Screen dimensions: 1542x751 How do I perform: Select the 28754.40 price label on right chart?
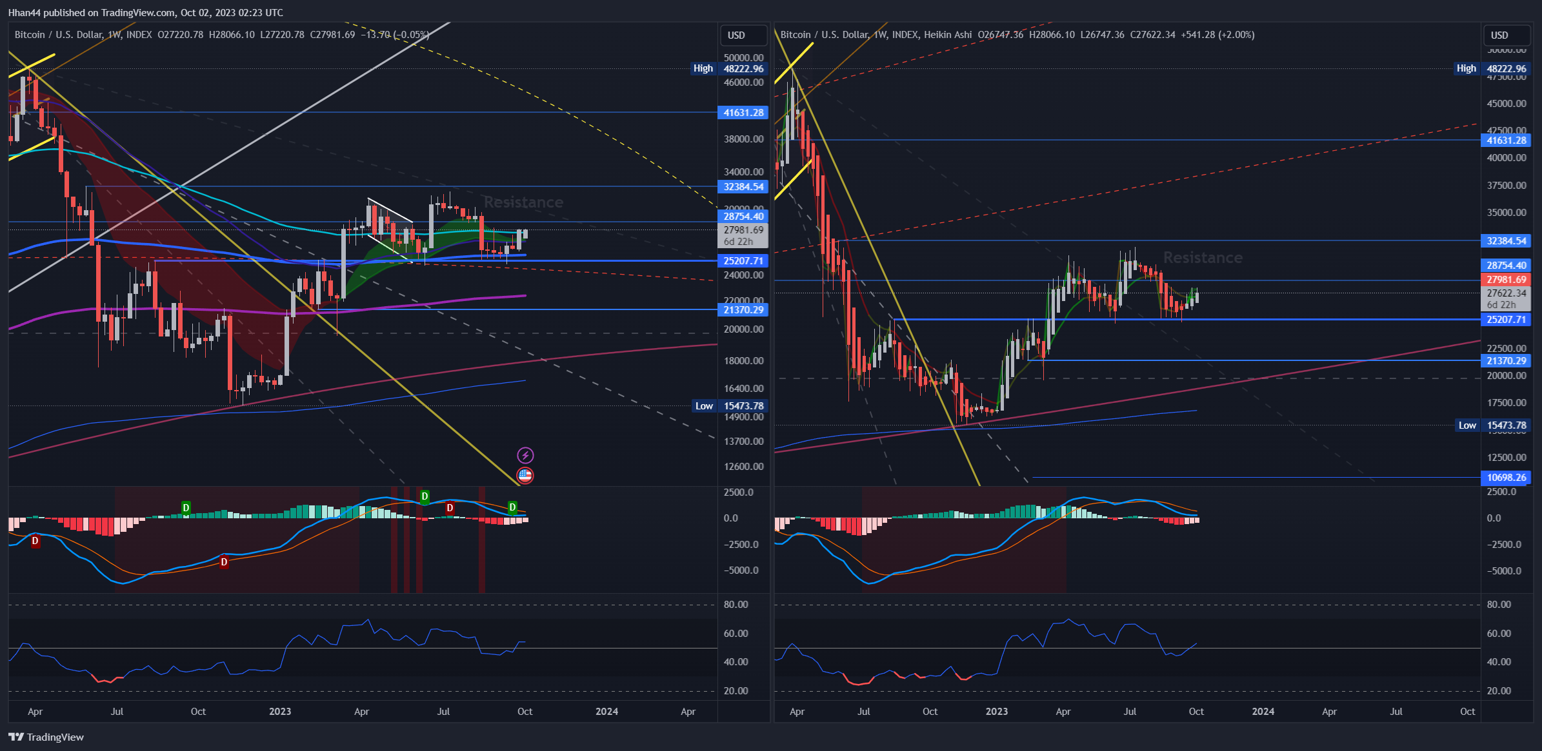click(x=1507, y=265)
